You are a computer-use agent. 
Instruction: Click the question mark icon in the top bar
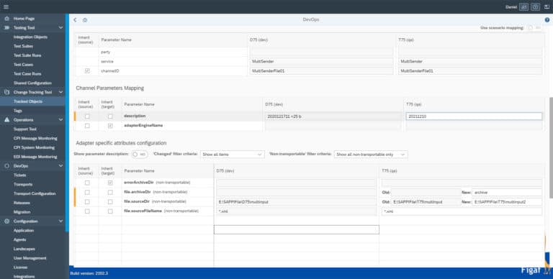pos(536,6)
